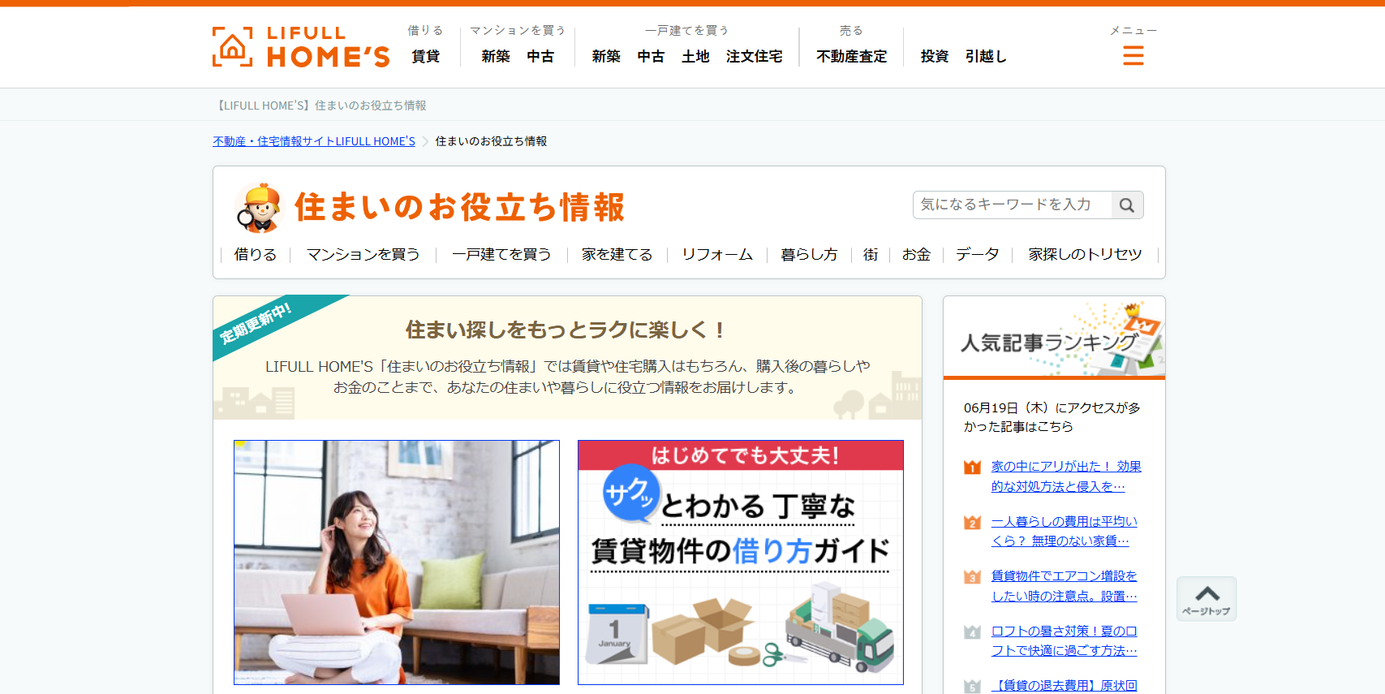
Task: Open the 暮らし方 category tab
Action: click(x=809, y=254)
